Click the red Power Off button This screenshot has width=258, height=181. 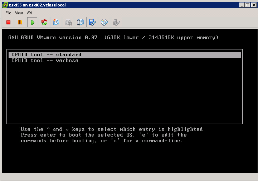pos(8,22)
